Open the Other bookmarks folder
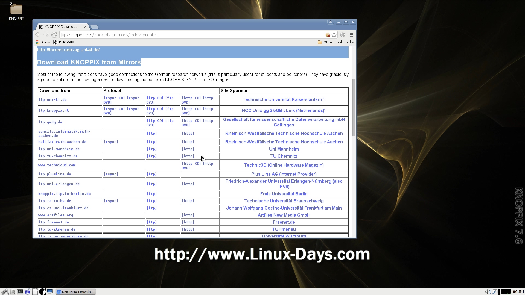 pyautogui.click(x=336, y=42)
